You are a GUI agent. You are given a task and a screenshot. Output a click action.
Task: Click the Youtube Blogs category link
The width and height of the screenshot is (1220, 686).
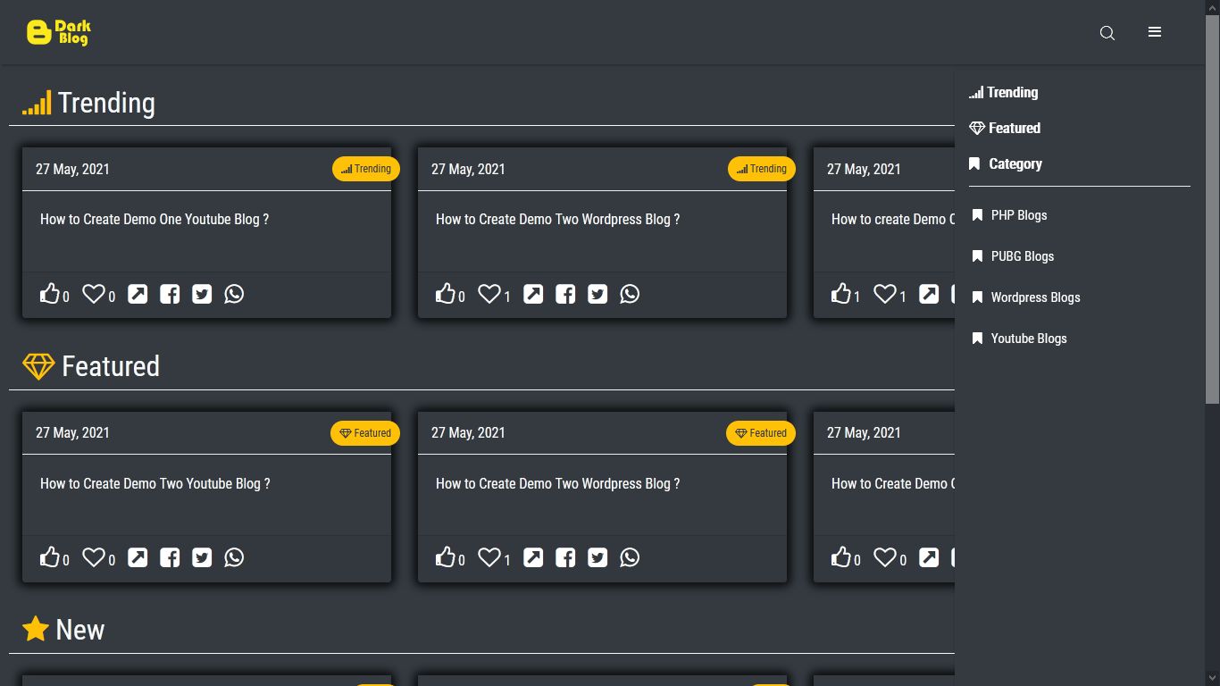pyautogui.click(x=1028, y=339)
